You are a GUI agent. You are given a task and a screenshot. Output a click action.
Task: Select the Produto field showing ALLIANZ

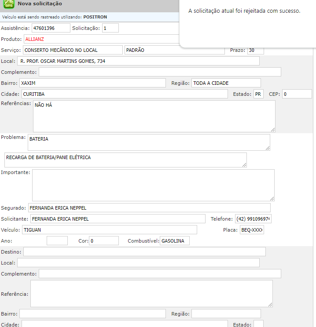click(x=101, y=39)
